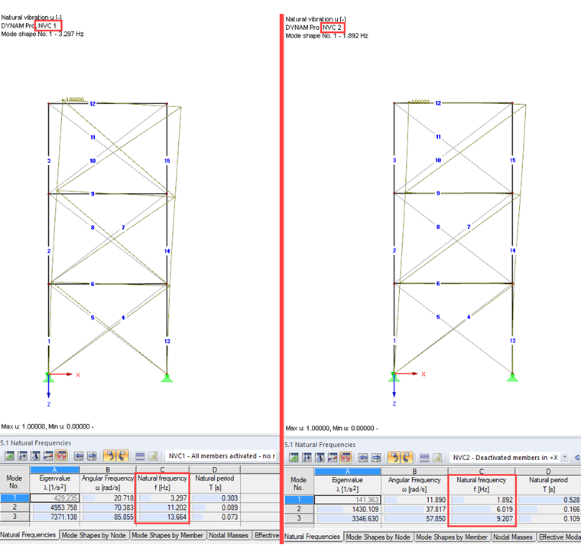
Task: Select natural frequency cell 3.297
Action: (x=163, y=498)
